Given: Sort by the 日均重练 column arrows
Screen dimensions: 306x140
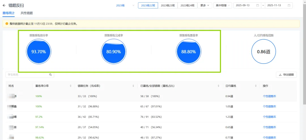Looking at the screenshot, I should click(x=256, y=86).
